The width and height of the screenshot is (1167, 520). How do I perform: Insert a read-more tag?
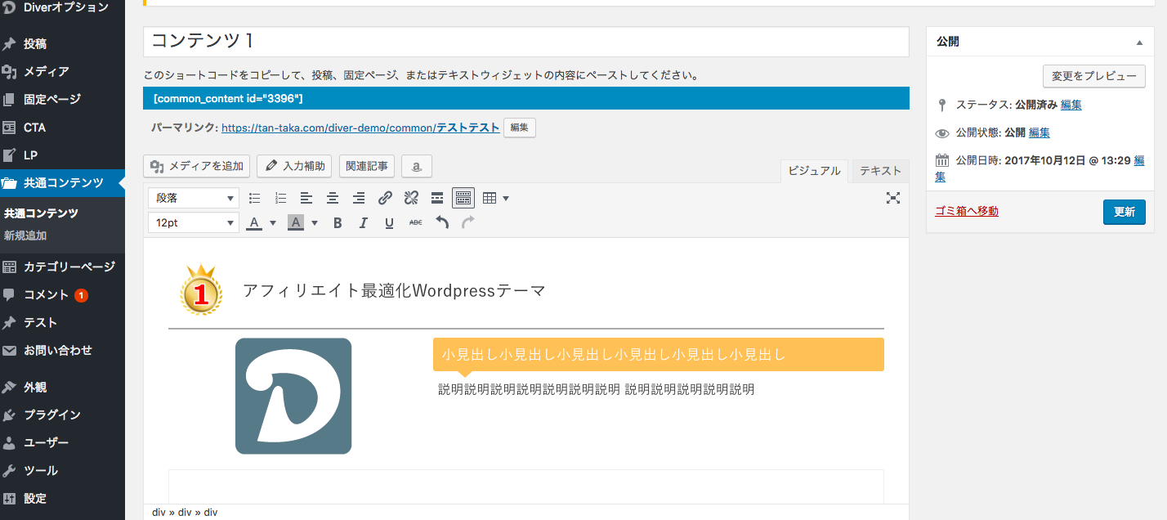(437, 198)
